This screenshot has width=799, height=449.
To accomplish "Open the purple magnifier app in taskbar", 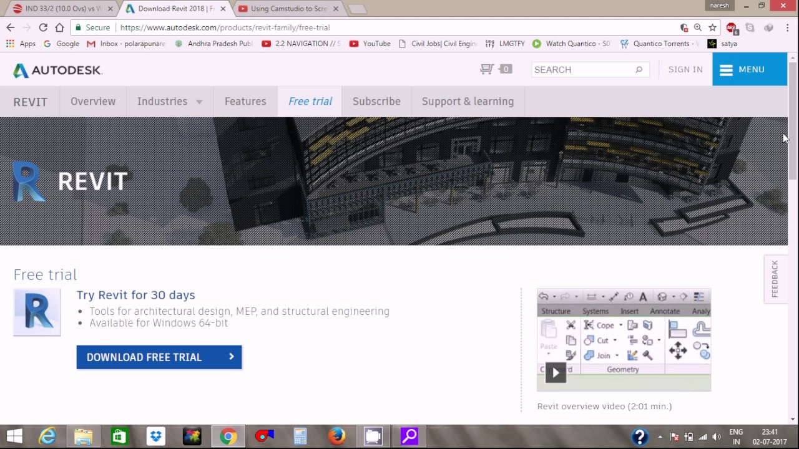I will (x=409, y=436).
